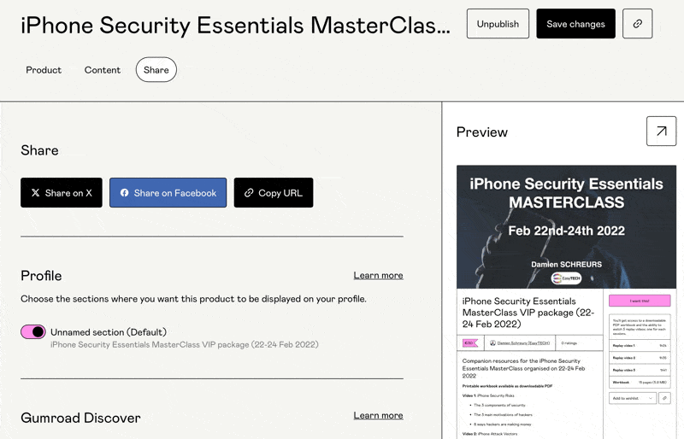Viewport: 684px width, 439px height.
Task: Switch to the Product tab
Action: tap(44, 70)
